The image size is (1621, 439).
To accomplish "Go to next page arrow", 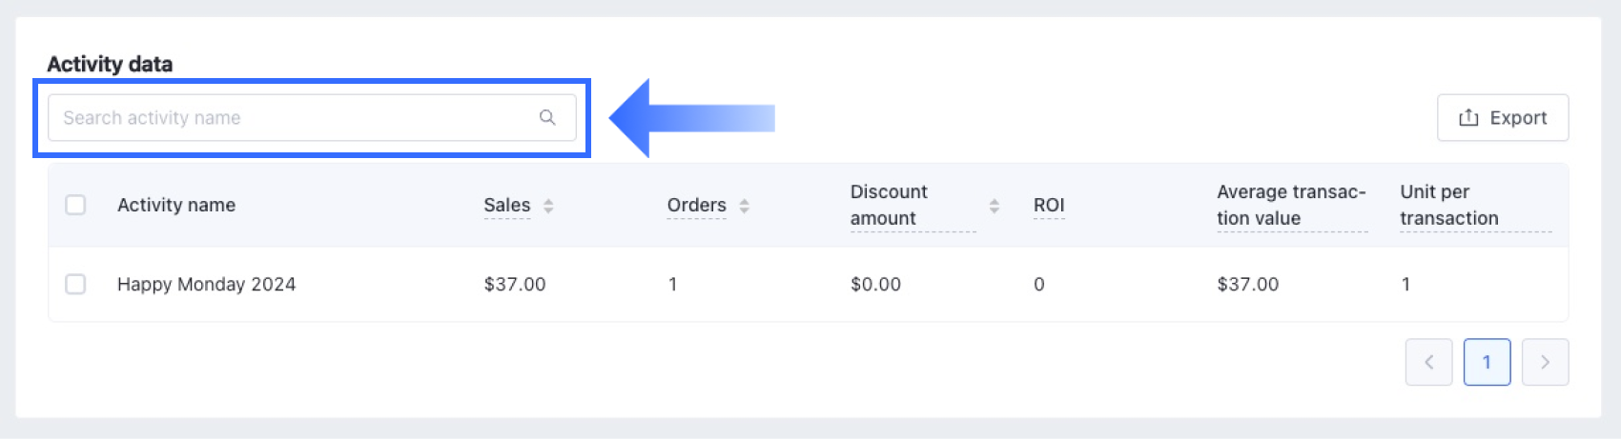I will pos(1545,362).
